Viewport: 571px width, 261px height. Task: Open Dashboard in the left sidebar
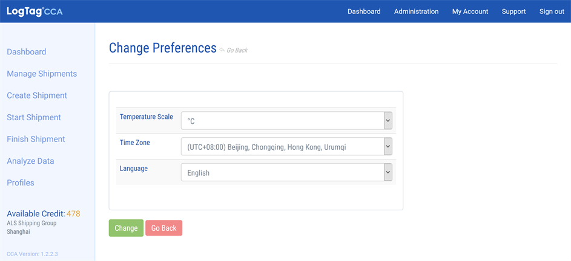click(x=27, y=52)
